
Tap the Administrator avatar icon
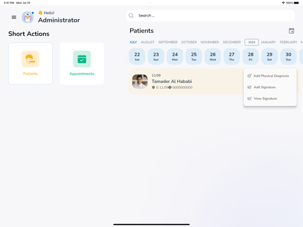tap(27, 17)
